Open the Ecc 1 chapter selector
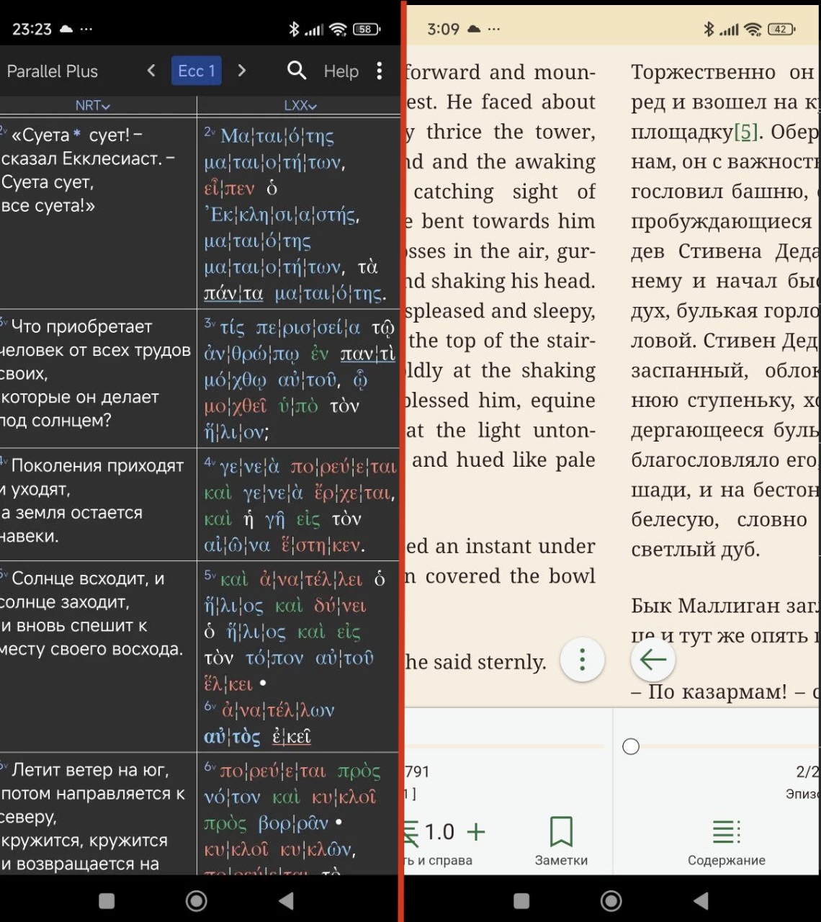Image resolution: width=821 pixels, height=922 pixels. click(x=196, y=71)
